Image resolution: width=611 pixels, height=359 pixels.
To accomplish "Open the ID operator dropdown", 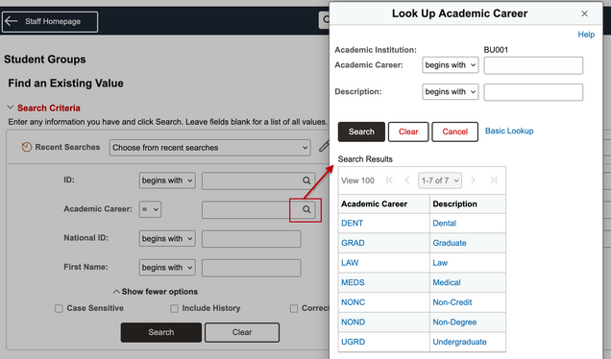I will click(167, 180).
